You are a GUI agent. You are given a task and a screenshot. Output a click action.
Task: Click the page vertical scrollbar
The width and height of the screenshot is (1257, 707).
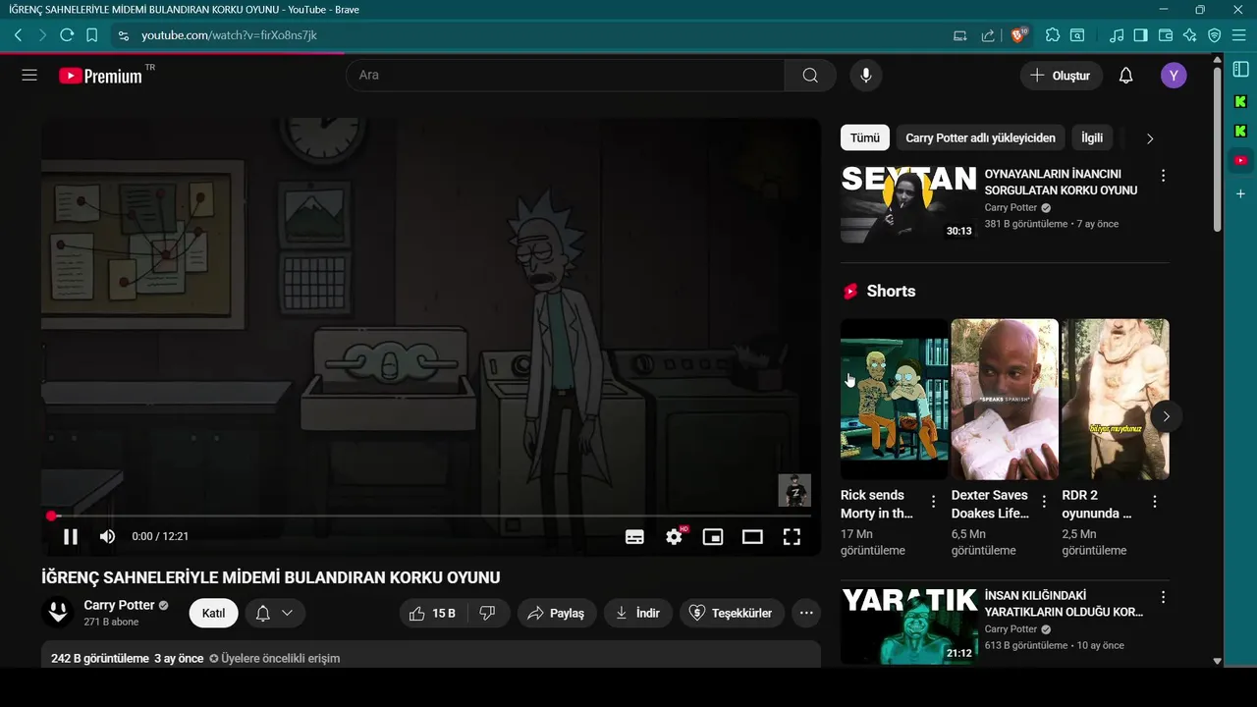[x=1218, y=147]
